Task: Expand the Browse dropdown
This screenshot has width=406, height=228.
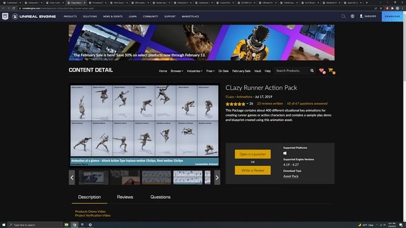Action: (177, 71)
